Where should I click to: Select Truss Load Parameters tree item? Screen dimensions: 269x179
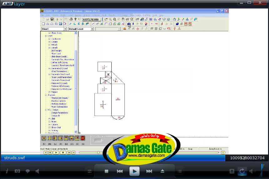62,77
